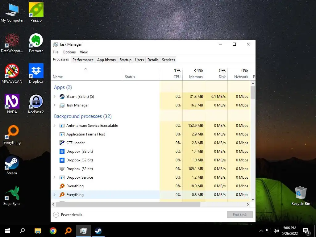
Task: Select the NVDA desktop shortcut
Action: (x=12, y=104)
